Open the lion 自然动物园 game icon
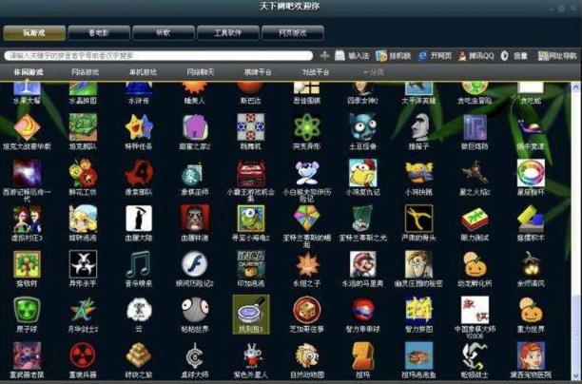The width and height of the screenshot is (582, 384). (x=307, y=355)
